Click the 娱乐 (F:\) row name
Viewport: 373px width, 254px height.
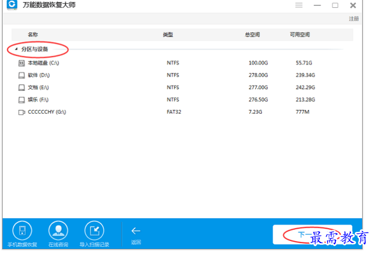38,100
